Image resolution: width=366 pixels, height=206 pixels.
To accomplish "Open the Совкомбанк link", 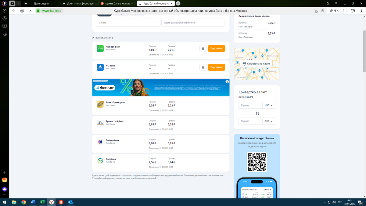I will coord(113,140).
